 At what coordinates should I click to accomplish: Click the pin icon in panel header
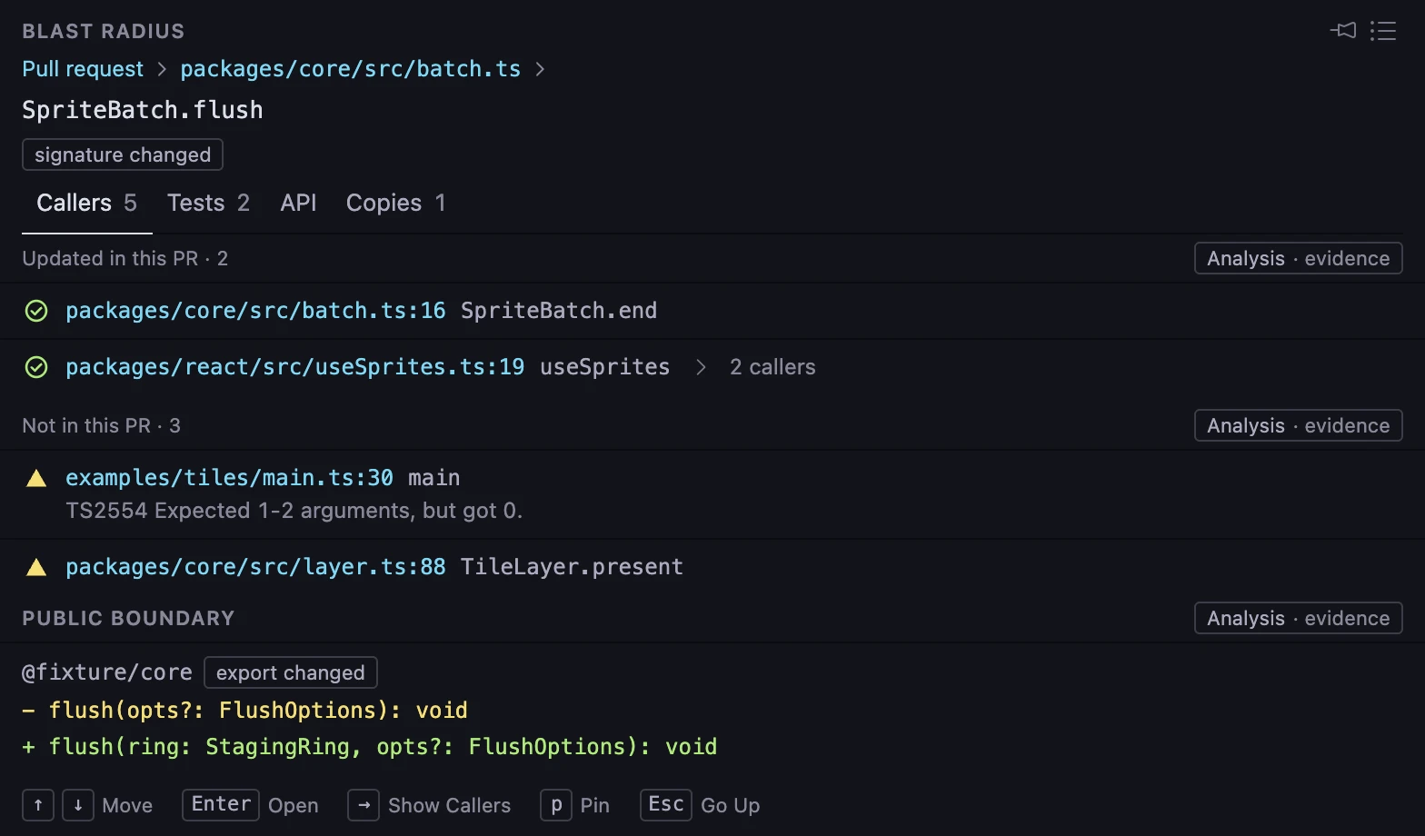click(x=1343, y=31)
